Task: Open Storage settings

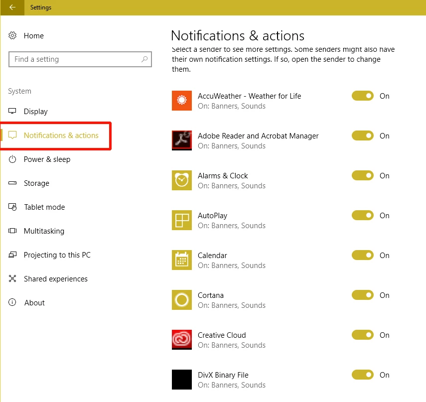Action: tap(36, 183)
